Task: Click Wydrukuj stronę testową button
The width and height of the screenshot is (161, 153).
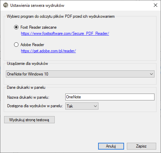Action: click(29, 120)
